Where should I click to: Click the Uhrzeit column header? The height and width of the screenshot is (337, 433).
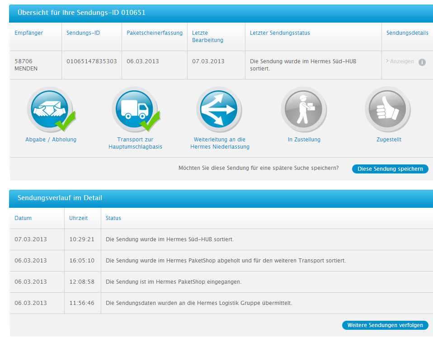79,218
